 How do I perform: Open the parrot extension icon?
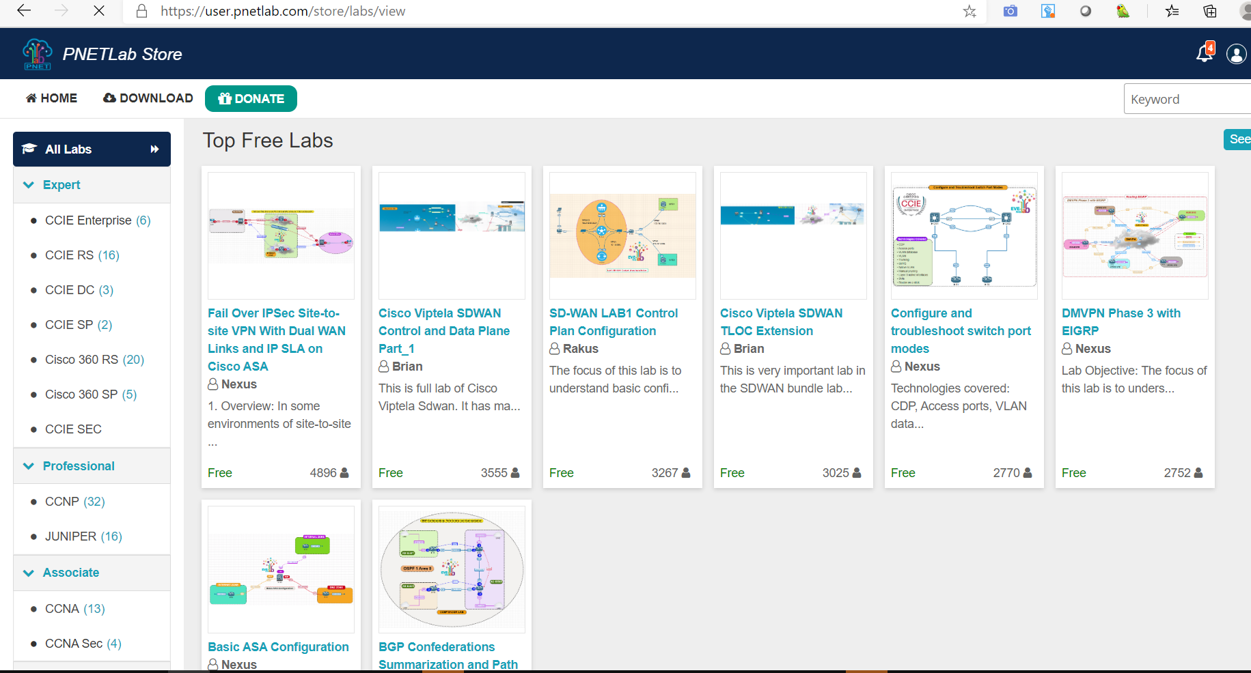coord(1123,11)
